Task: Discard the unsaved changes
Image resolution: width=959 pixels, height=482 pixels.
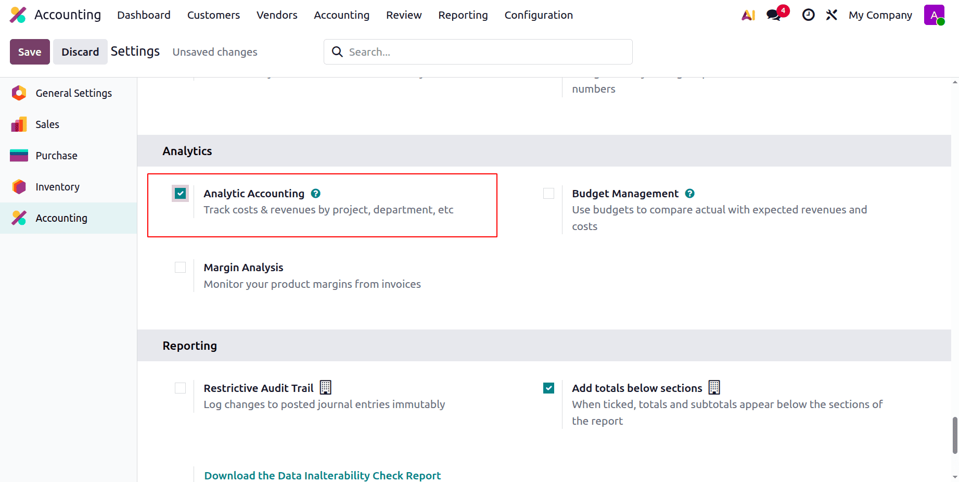Action: [80, 52]
